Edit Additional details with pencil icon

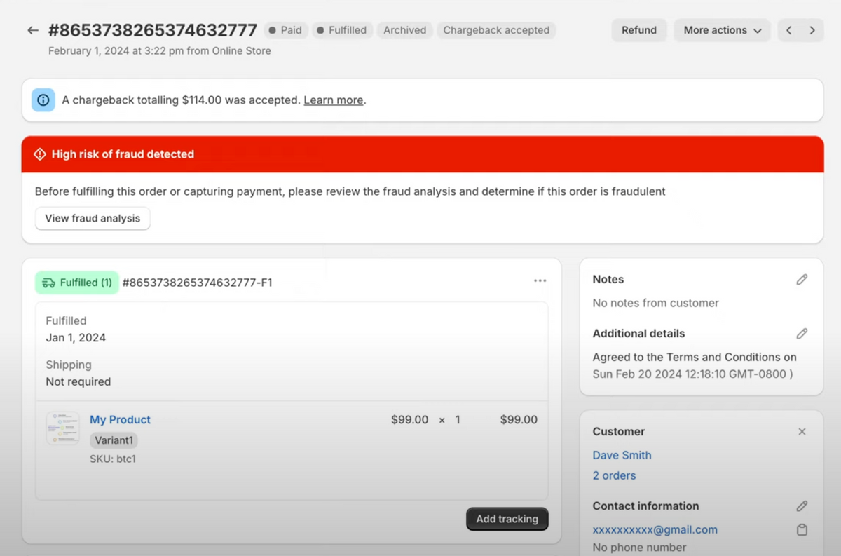pyautogui.click(x=802, y=334)
